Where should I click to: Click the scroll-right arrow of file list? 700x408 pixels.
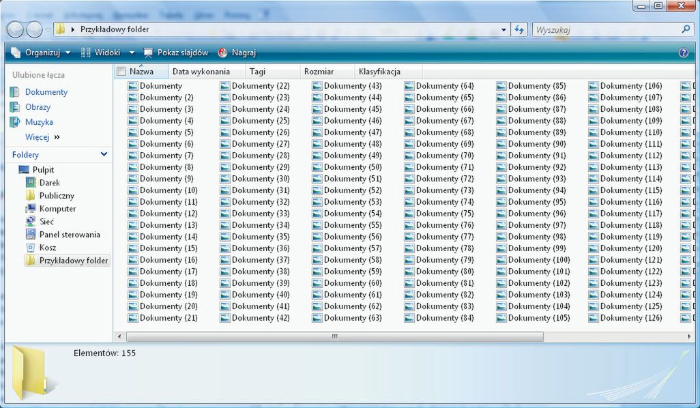coord(690,336)
